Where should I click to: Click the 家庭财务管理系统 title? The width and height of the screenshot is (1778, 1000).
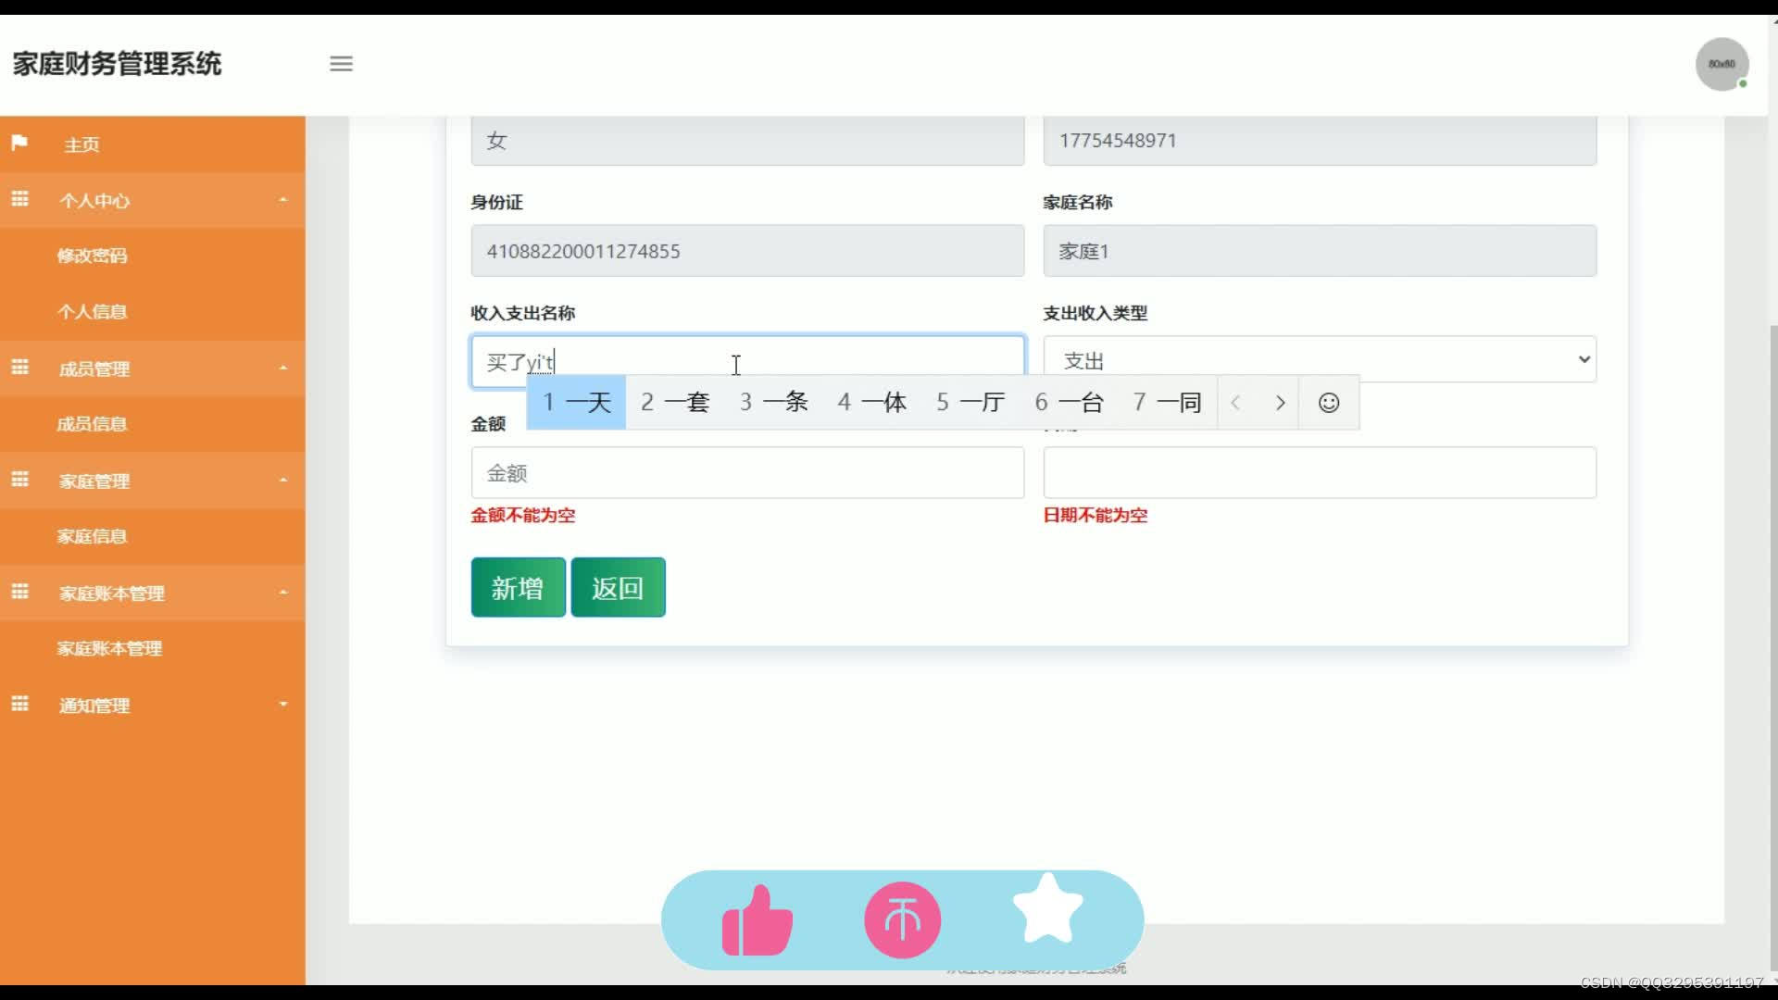[117, 64]
